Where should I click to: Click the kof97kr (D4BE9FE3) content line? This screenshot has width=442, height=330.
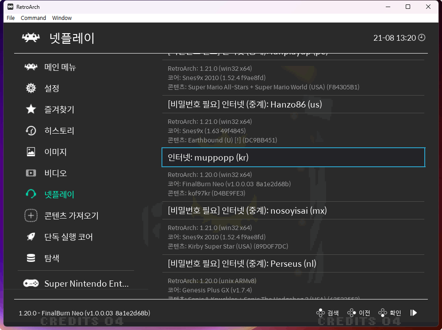pos(206,193)
